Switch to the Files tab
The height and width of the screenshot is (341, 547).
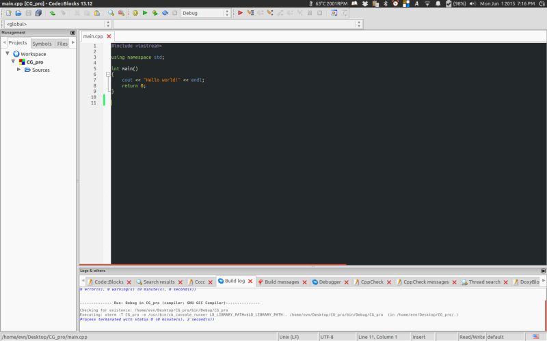click(62, 44)
